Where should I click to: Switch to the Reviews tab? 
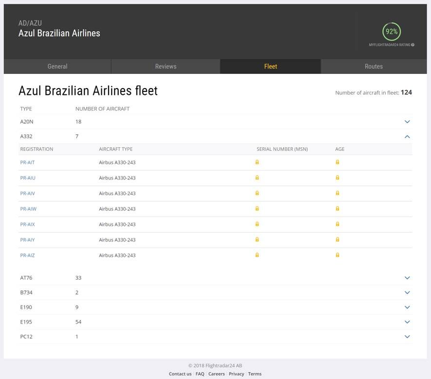click(x=166, y=66)
